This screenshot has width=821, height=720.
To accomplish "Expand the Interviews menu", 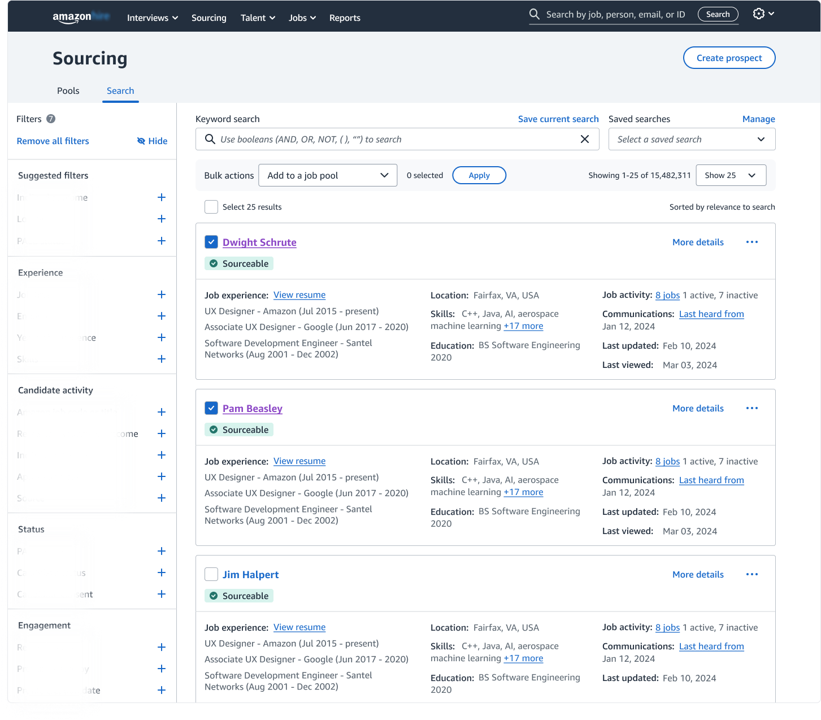I will click(x=153, y=18).
